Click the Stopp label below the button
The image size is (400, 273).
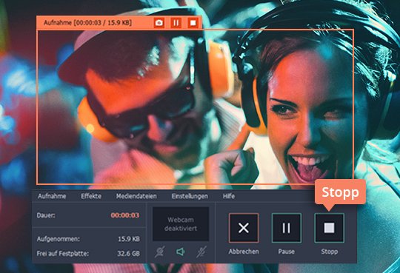(x=330, y=252)
